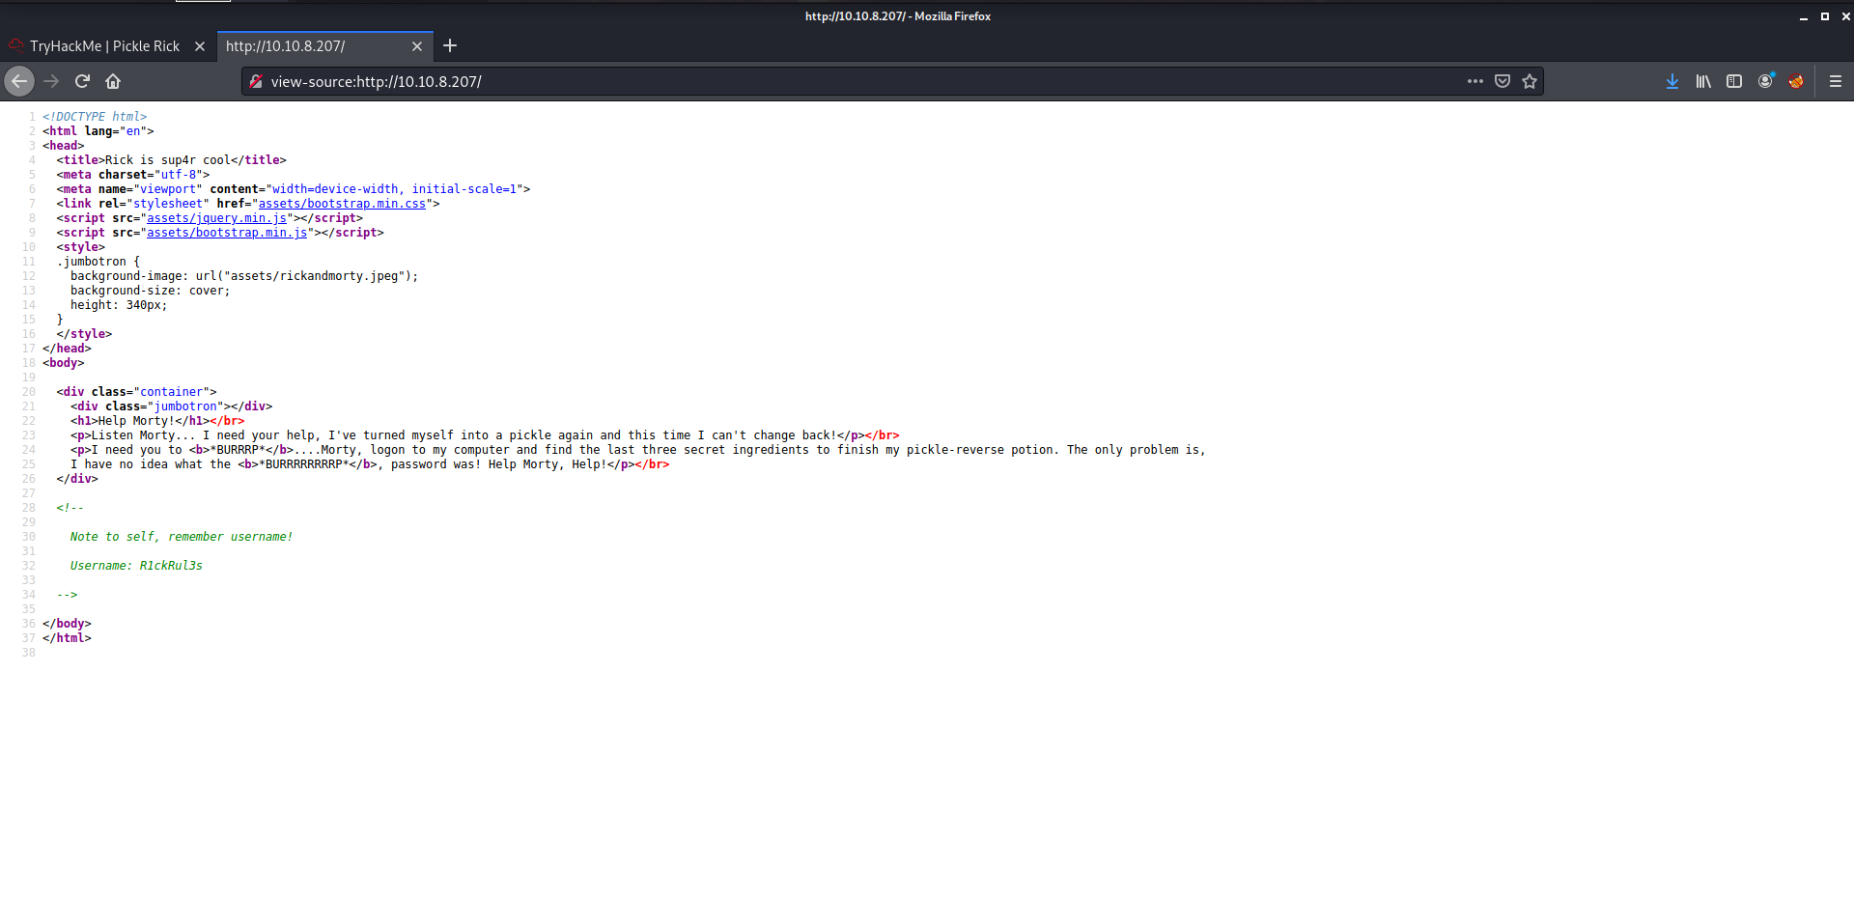The image size is (1854, 924).
Task: Click 'Note to self, remember username!' comment
Action: 182,537
